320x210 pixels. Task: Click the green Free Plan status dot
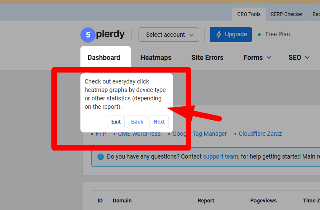point(259,35)
